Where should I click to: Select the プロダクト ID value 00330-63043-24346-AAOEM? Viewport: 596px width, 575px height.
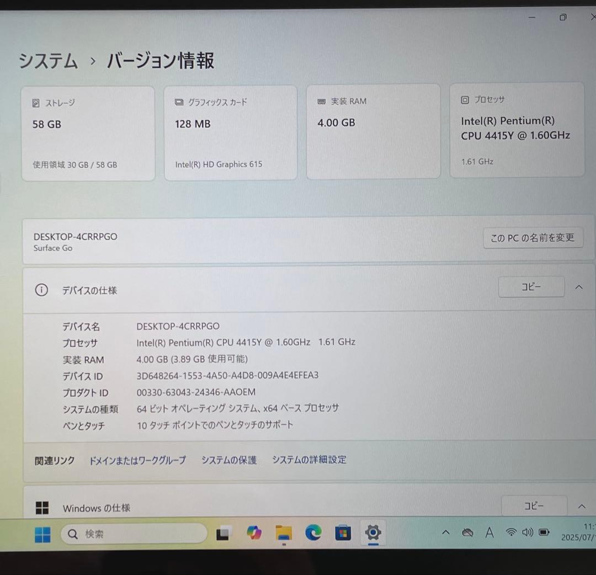(196, 392)
